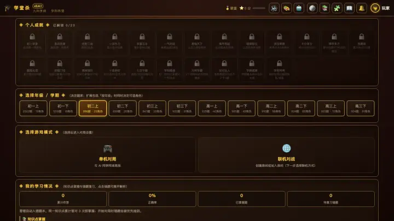Click the gamepad icon above 单机对局

[108, 148]
